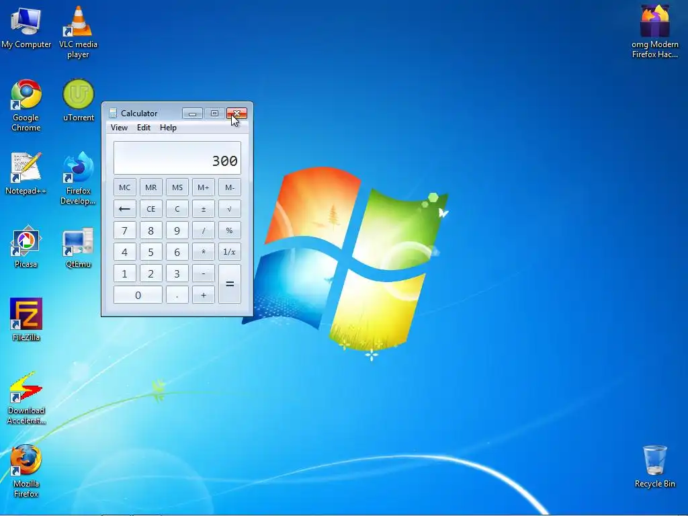Open the My Computer desktop icon
Viewport: 688px width, 516px height.
point(26,27)
